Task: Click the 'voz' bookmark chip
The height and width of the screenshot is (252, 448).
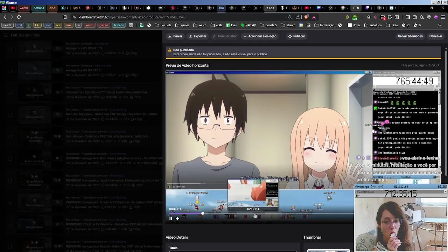Action: tap(48, 25)
